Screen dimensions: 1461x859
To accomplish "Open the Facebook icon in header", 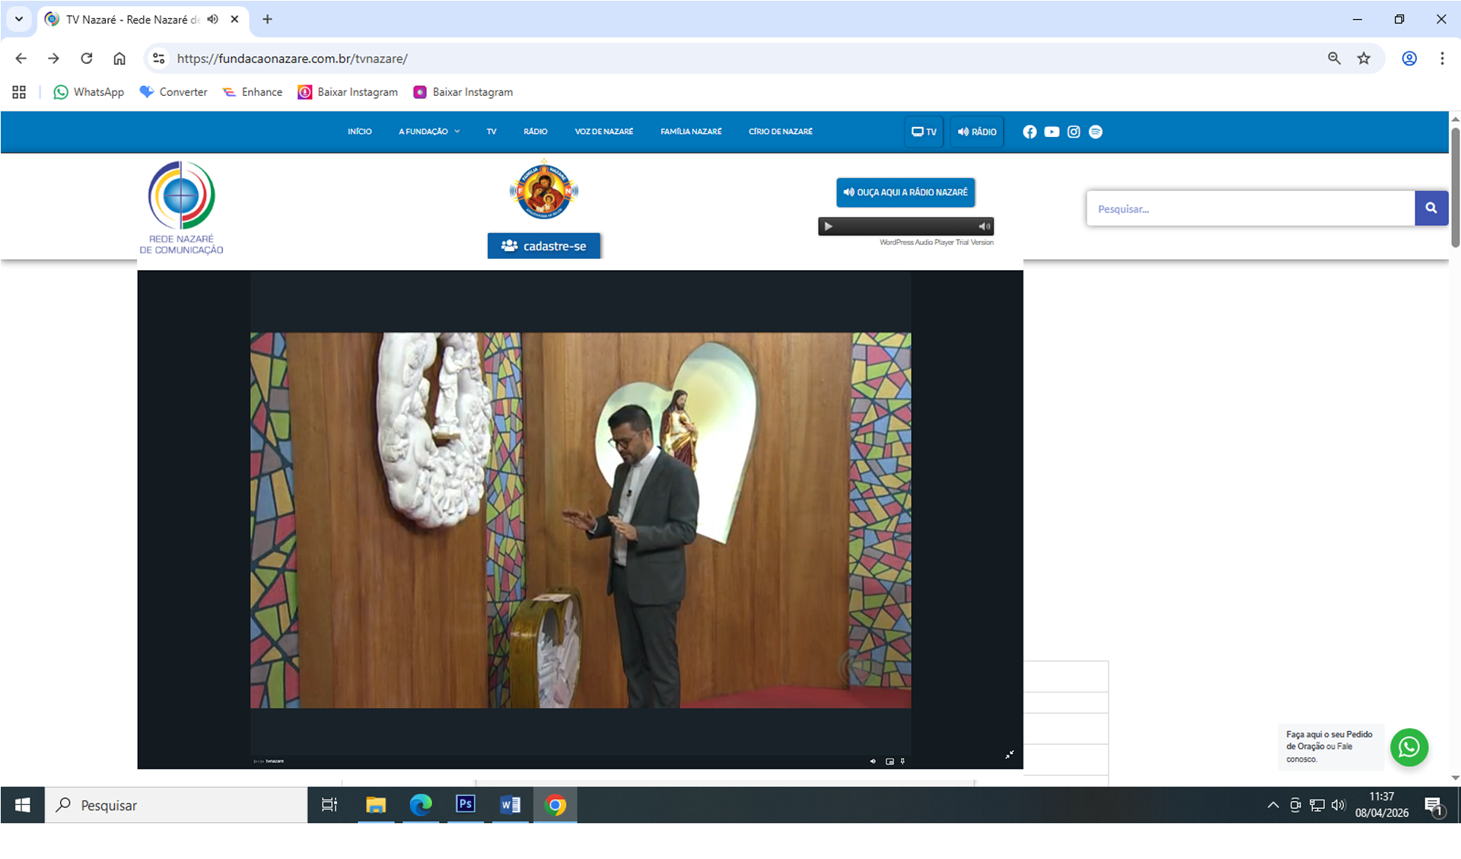I will 1030,132.
